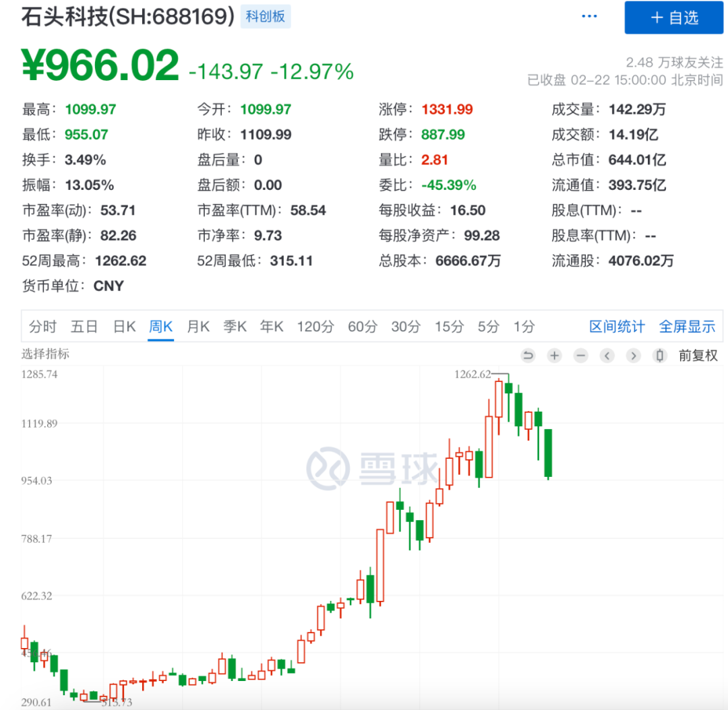Click the 1119.89 y-axis price label
This screenshot has height=710, width=728.
click(x=40, y=424)
